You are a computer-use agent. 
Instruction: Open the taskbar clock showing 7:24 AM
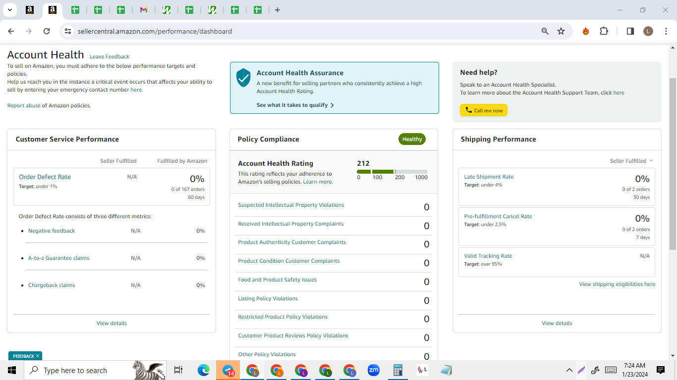[x=635, y=370]
